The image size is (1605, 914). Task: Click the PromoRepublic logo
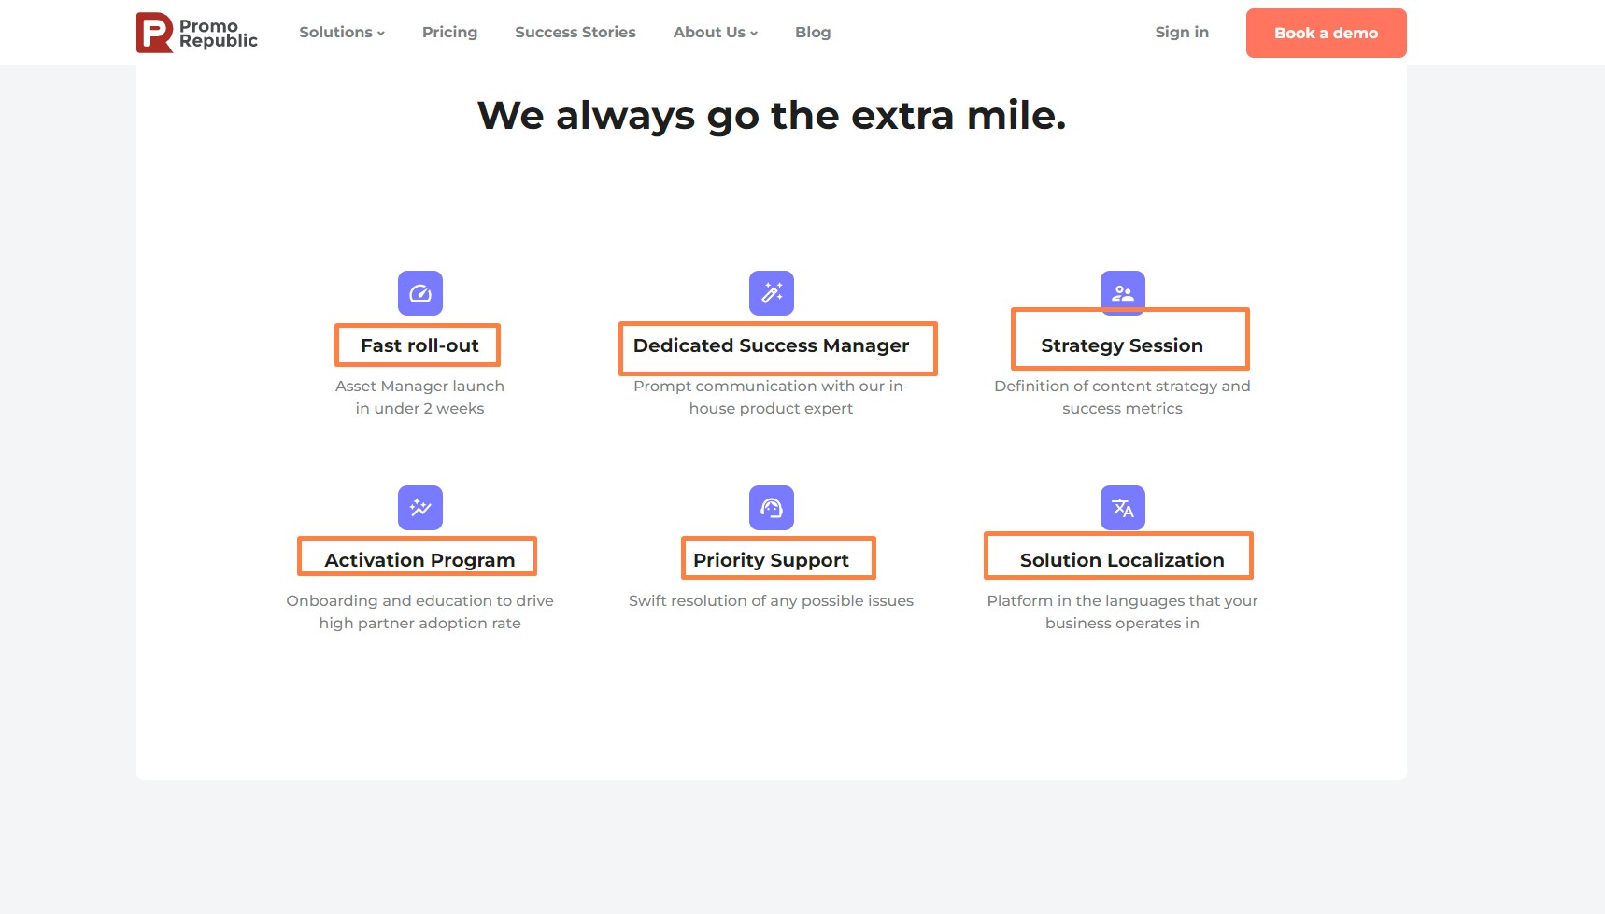pos(197,33)
